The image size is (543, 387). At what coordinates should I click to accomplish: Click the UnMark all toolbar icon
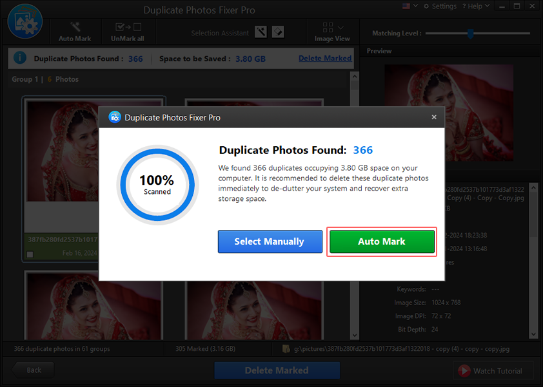coord(128,26)
